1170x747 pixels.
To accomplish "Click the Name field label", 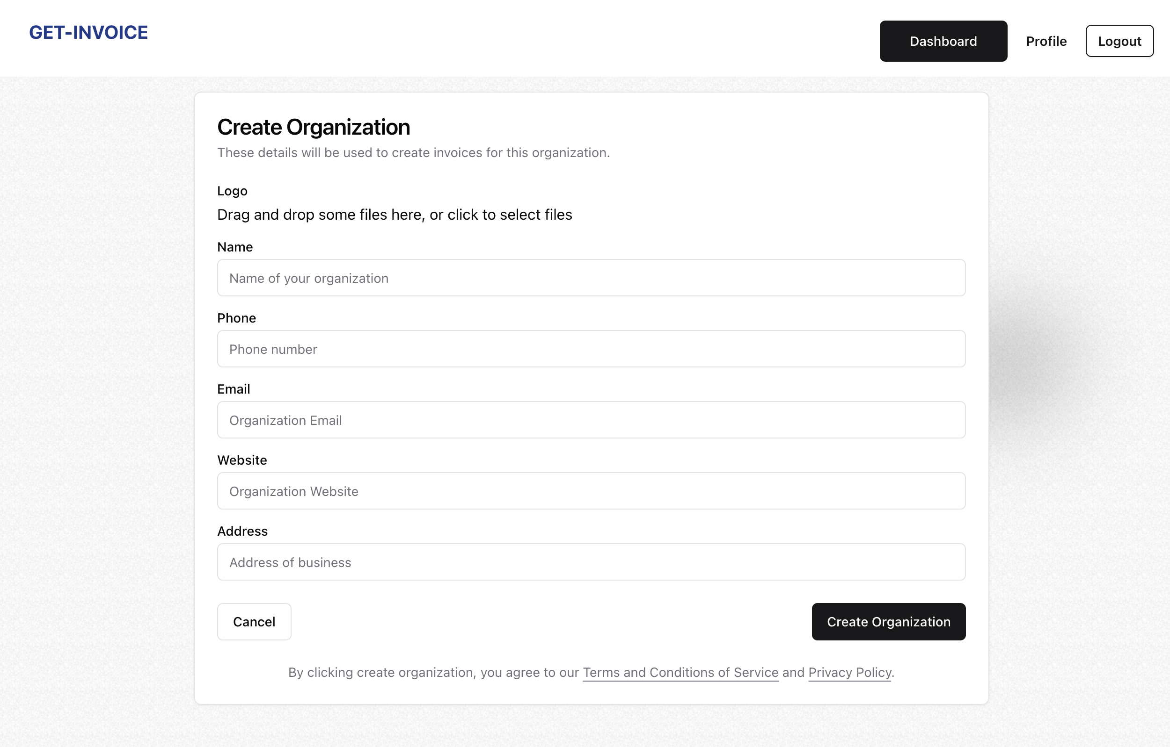I will click(x=234, y=247).
